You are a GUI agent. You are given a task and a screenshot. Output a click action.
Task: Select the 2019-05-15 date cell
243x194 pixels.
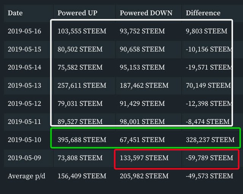point(25,49)
